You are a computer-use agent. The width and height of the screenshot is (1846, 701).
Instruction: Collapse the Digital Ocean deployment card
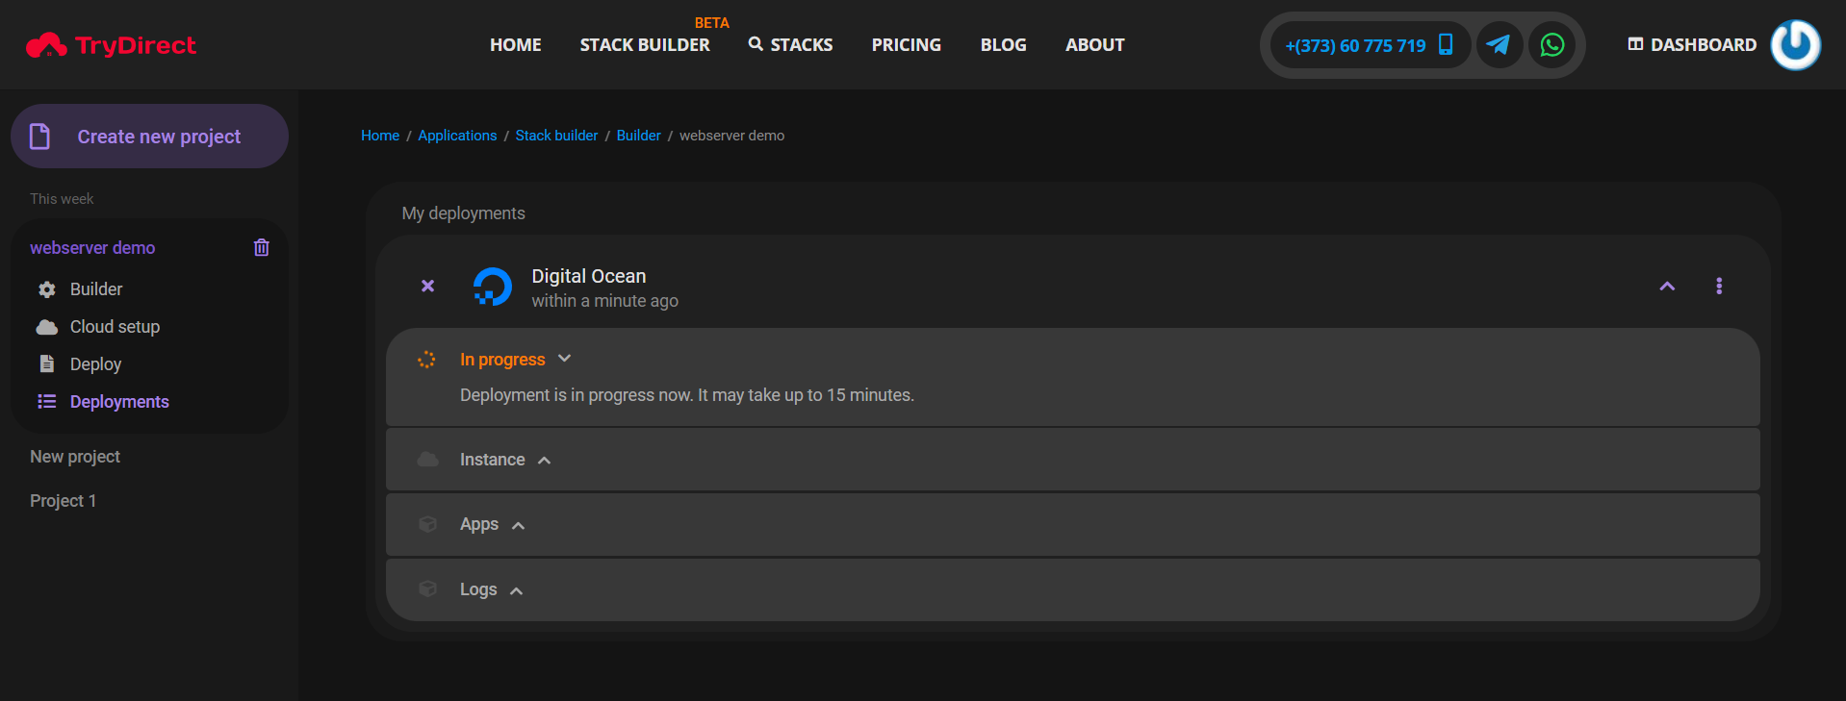click(x=1667, y=287)
